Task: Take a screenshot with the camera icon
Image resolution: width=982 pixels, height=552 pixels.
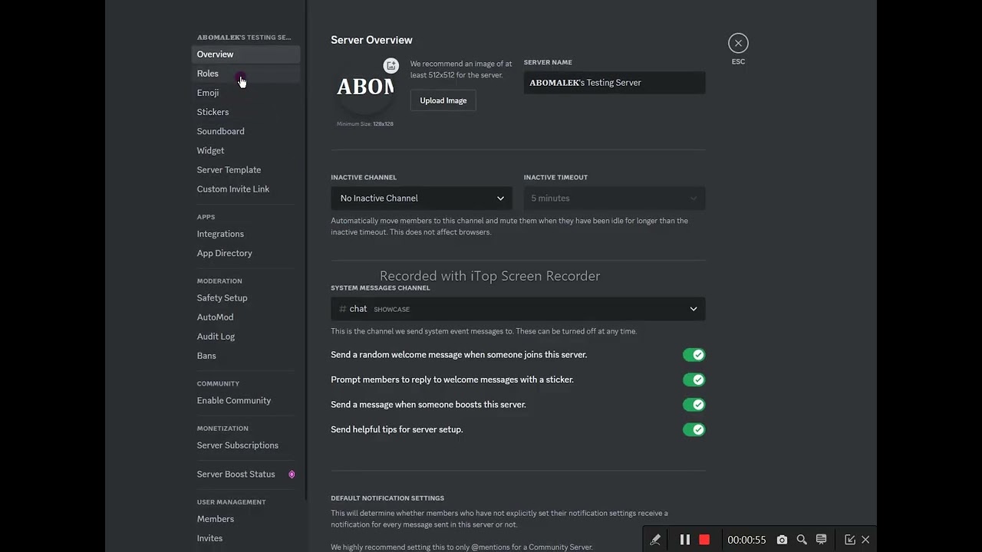Action: (x=782, y=540)
